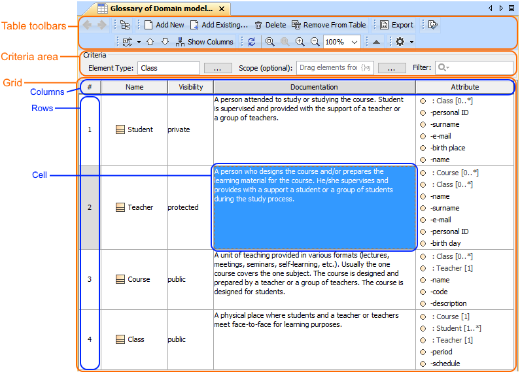Screen dimensions: 520x374
Task: Open the 100% zoom level dropdown
Action: coord(355,42)
